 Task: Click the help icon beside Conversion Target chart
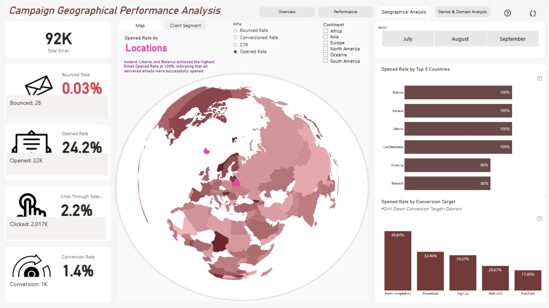539,219
